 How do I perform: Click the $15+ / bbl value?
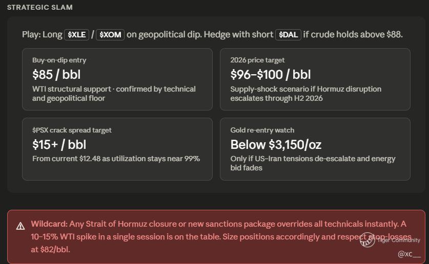click(x=59, y=145)
